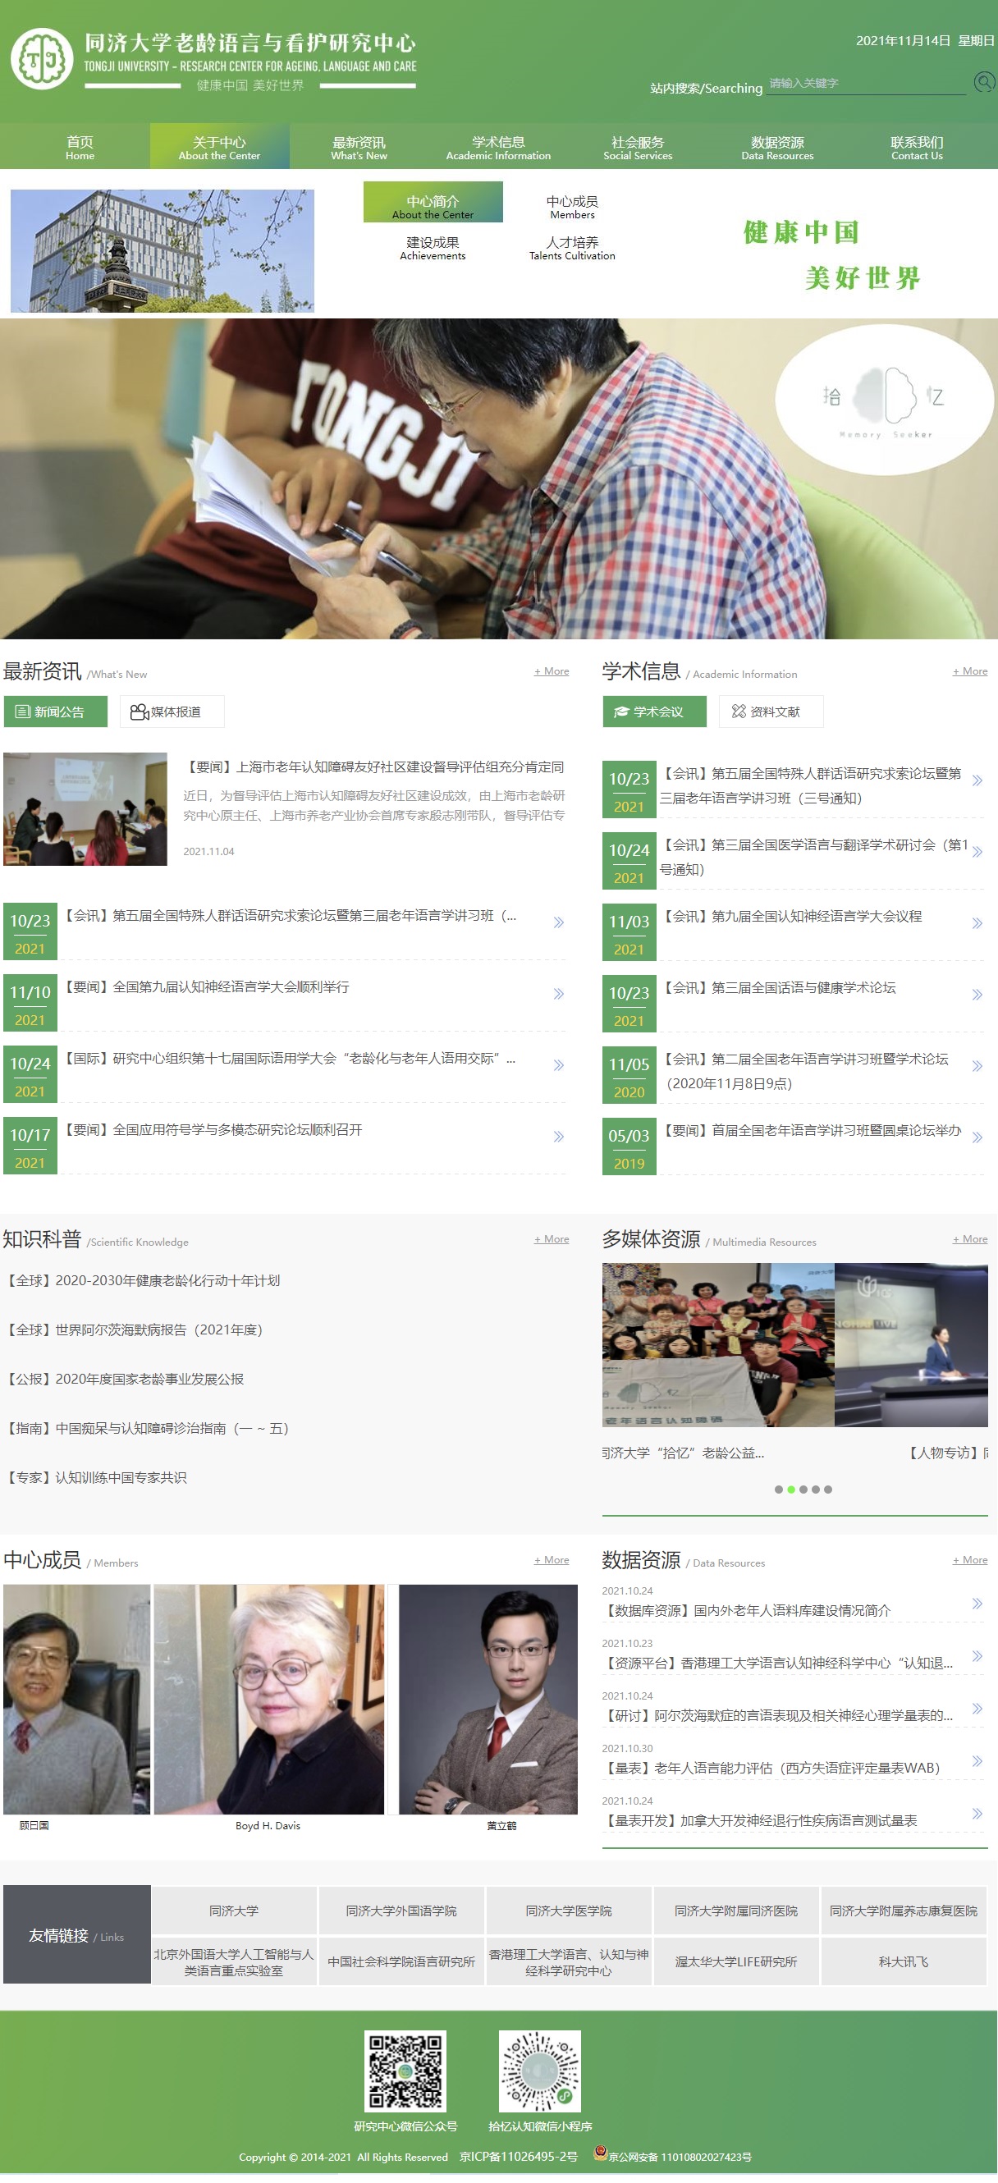Open Boyd H. Davis member photo
This screenshot has height=2183, width=998.
coord(268,1698)
